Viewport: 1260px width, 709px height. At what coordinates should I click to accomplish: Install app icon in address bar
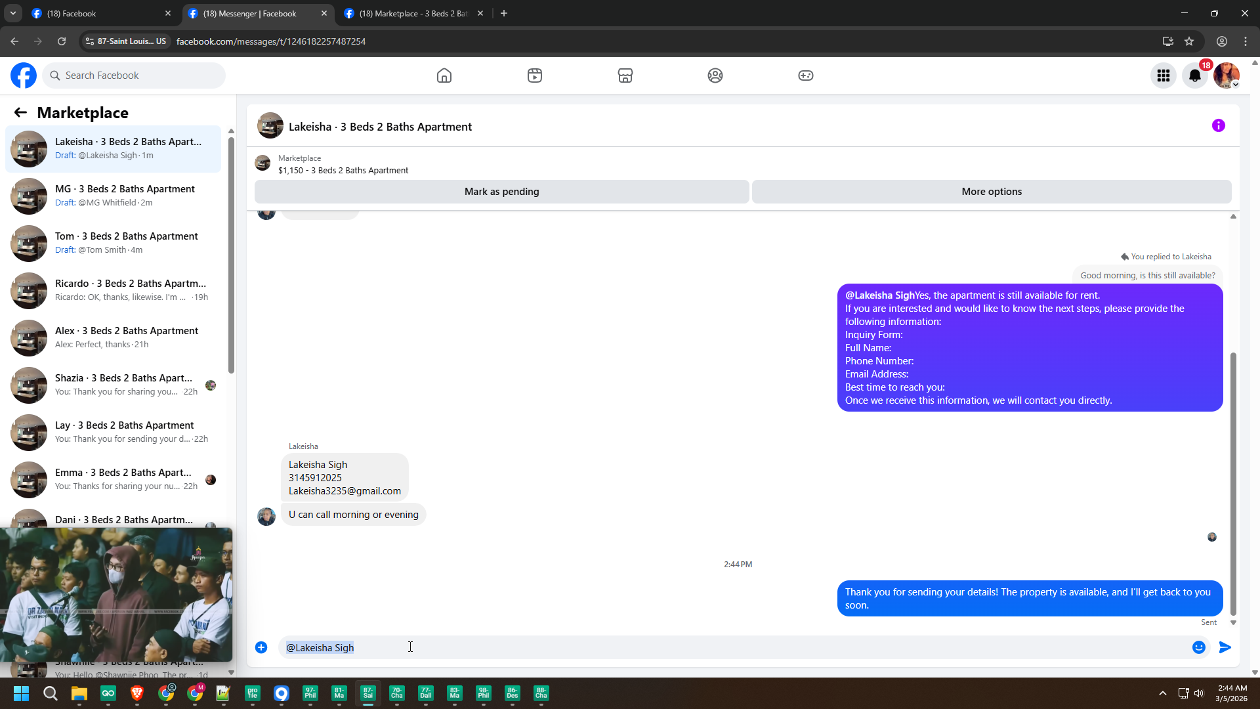[1168, 41]
